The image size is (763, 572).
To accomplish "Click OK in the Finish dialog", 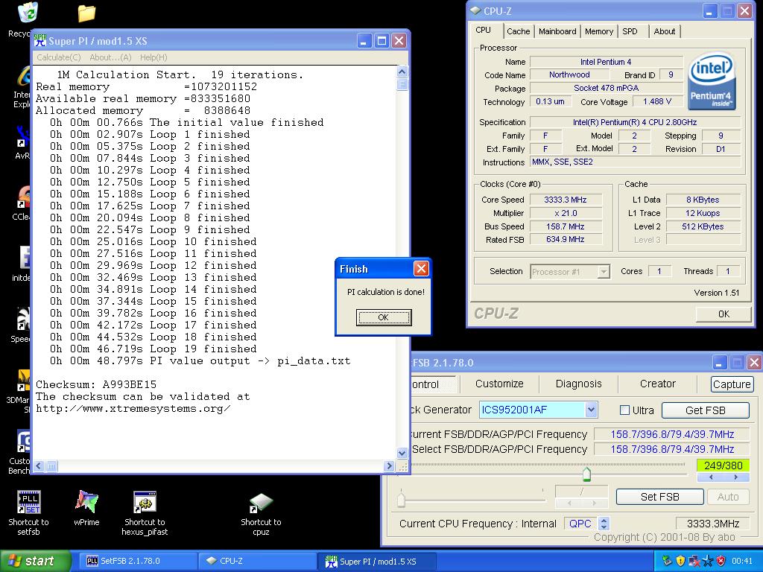I will coord(384,317).
